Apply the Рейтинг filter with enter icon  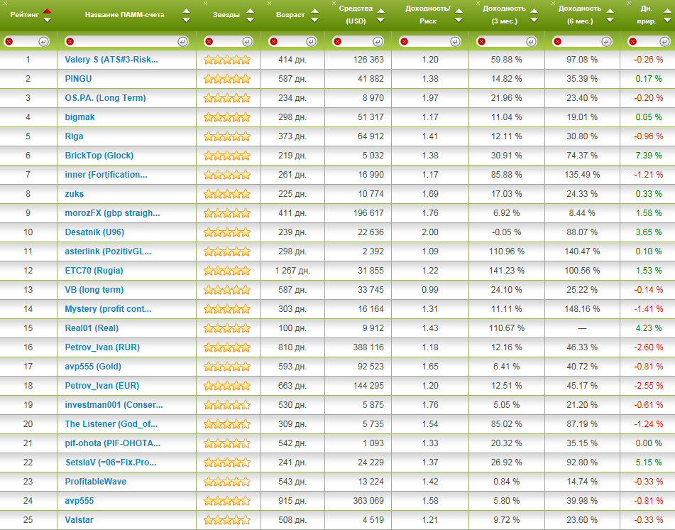point(43,41)
